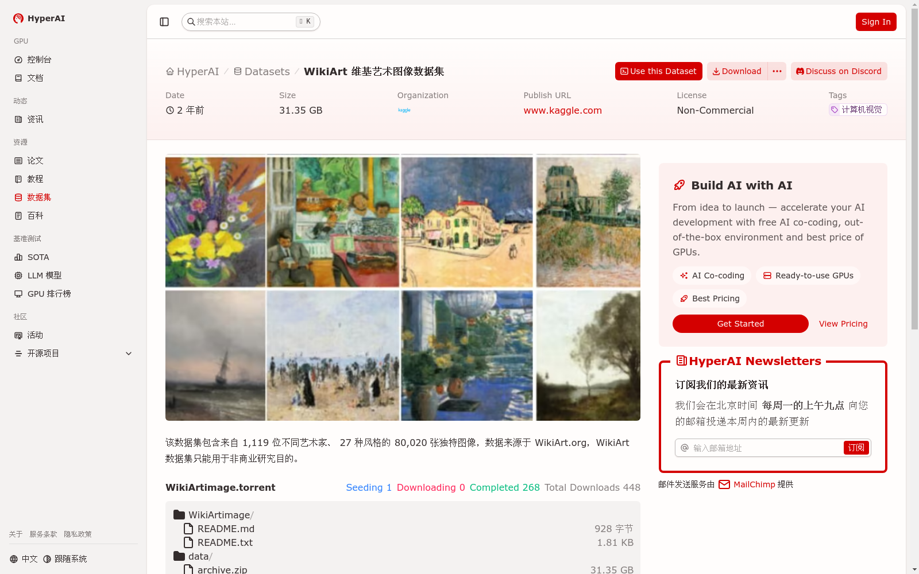This screenshot has height=574, width=919.
Task: Click Discuss on Discord button
Action: coord(839,71)
